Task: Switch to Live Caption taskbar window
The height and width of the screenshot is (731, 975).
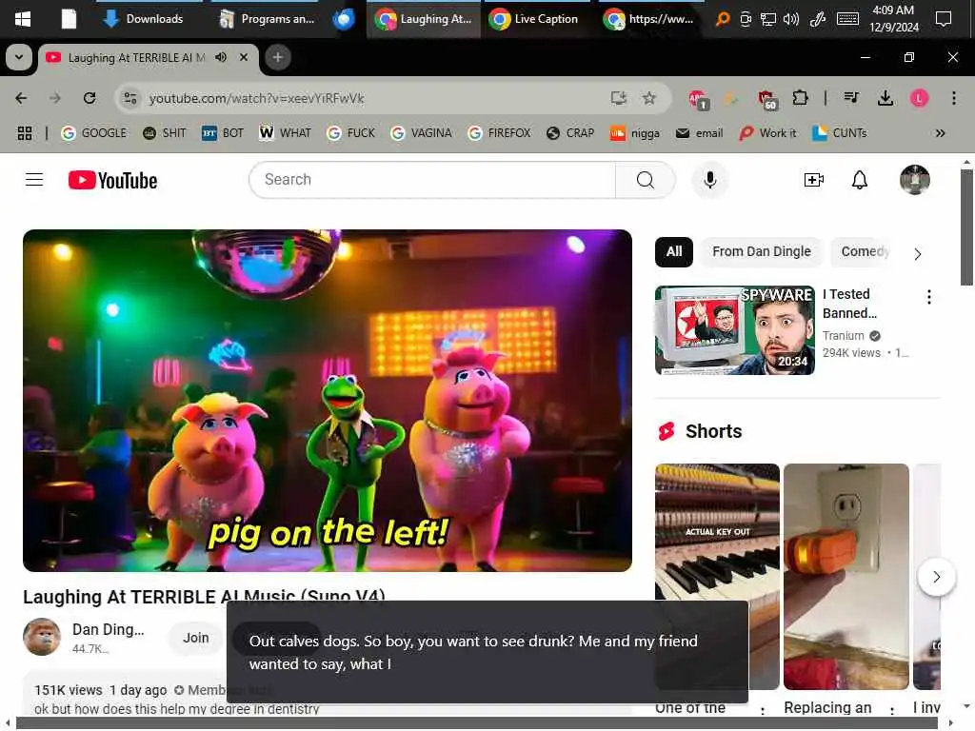Action: click(x=534, y=19)
